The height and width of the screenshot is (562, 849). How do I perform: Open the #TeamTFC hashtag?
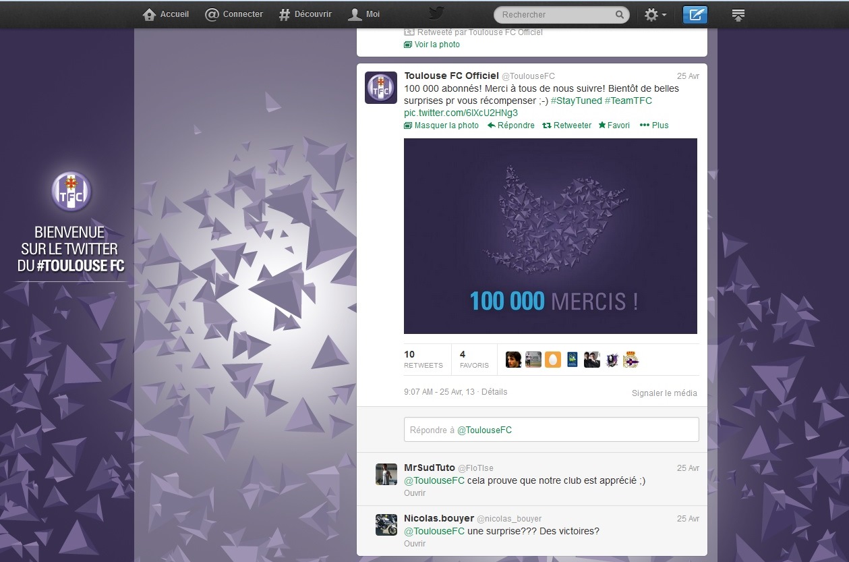coord(628,101)
